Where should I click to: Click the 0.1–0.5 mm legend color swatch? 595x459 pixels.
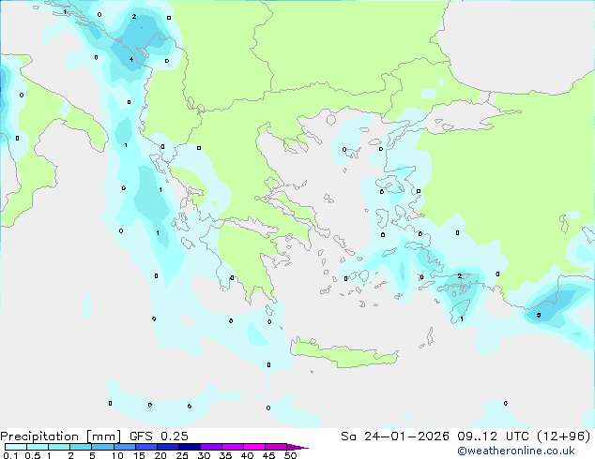tap(16, 447)
